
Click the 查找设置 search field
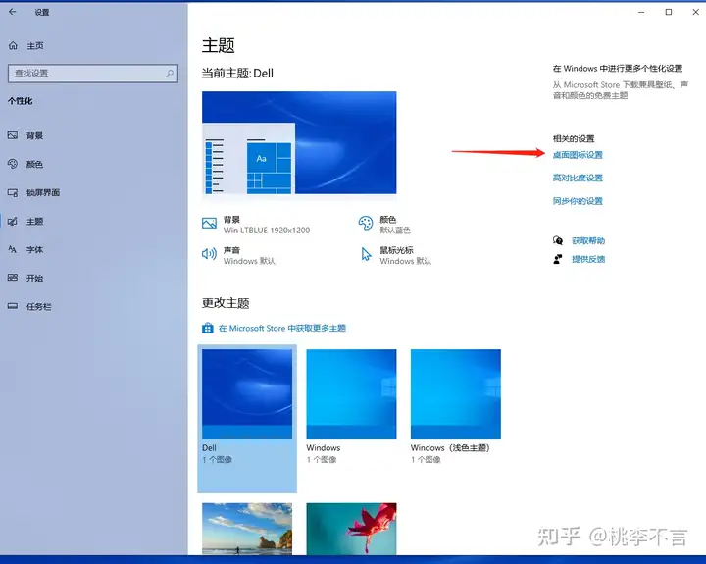pos(93,73)
